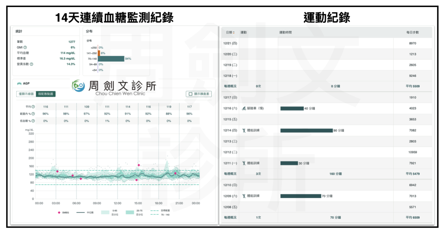Click the 70~140 distribution bar
445x234 pixels.
pos(111,59)
